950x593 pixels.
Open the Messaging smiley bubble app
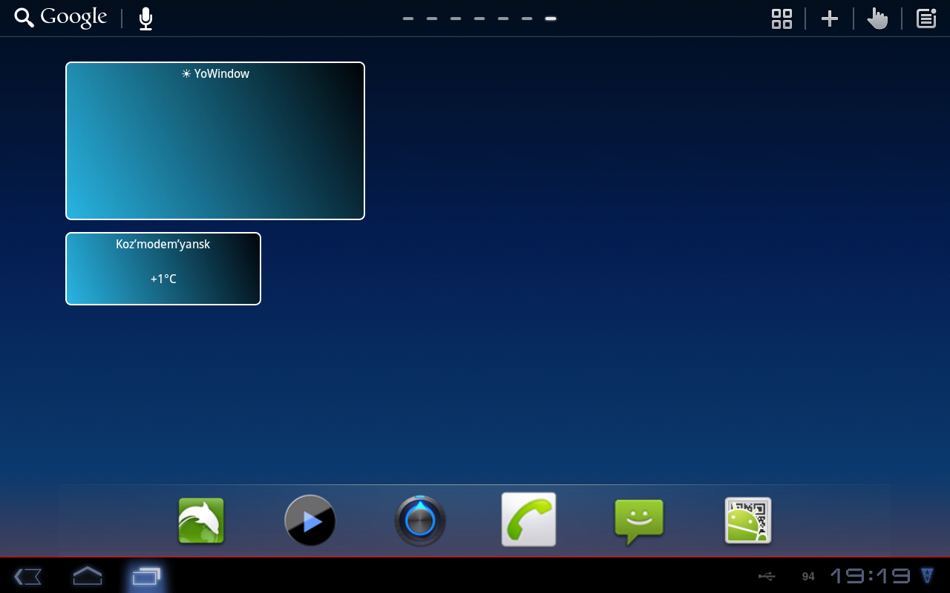click(x=638, y=521)
